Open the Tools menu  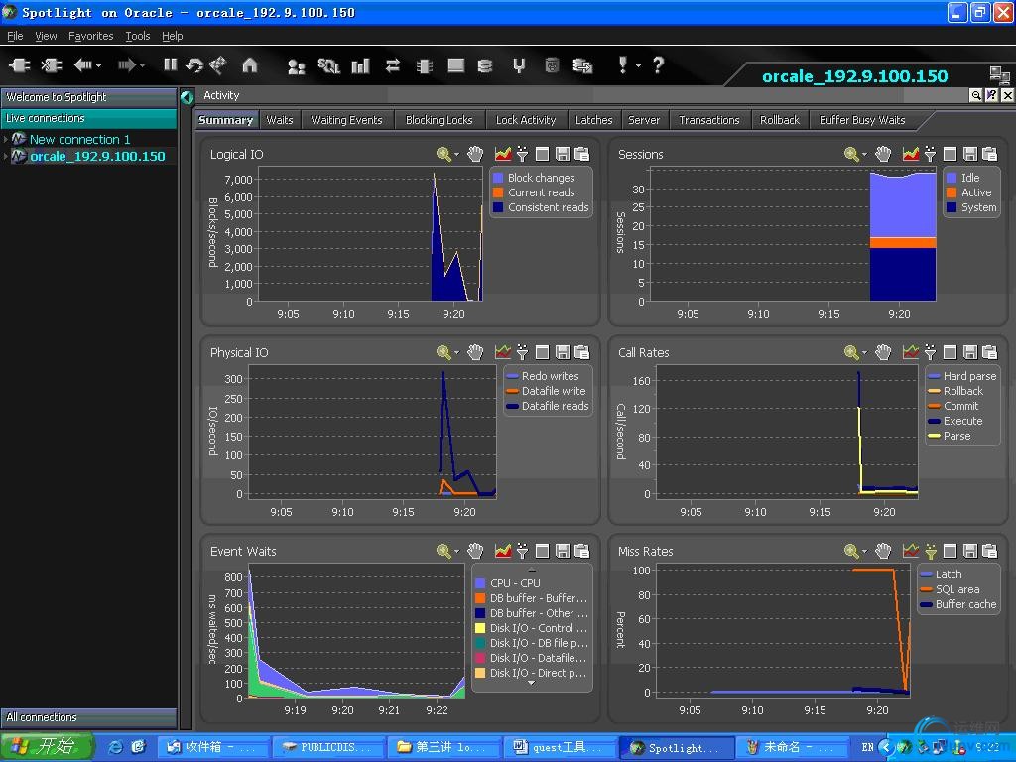coord(137,36)
